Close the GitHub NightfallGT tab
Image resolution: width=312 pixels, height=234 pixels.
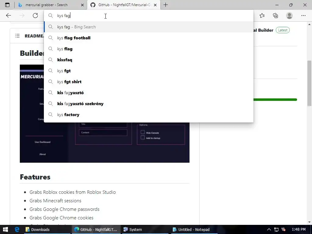[155, 5]
